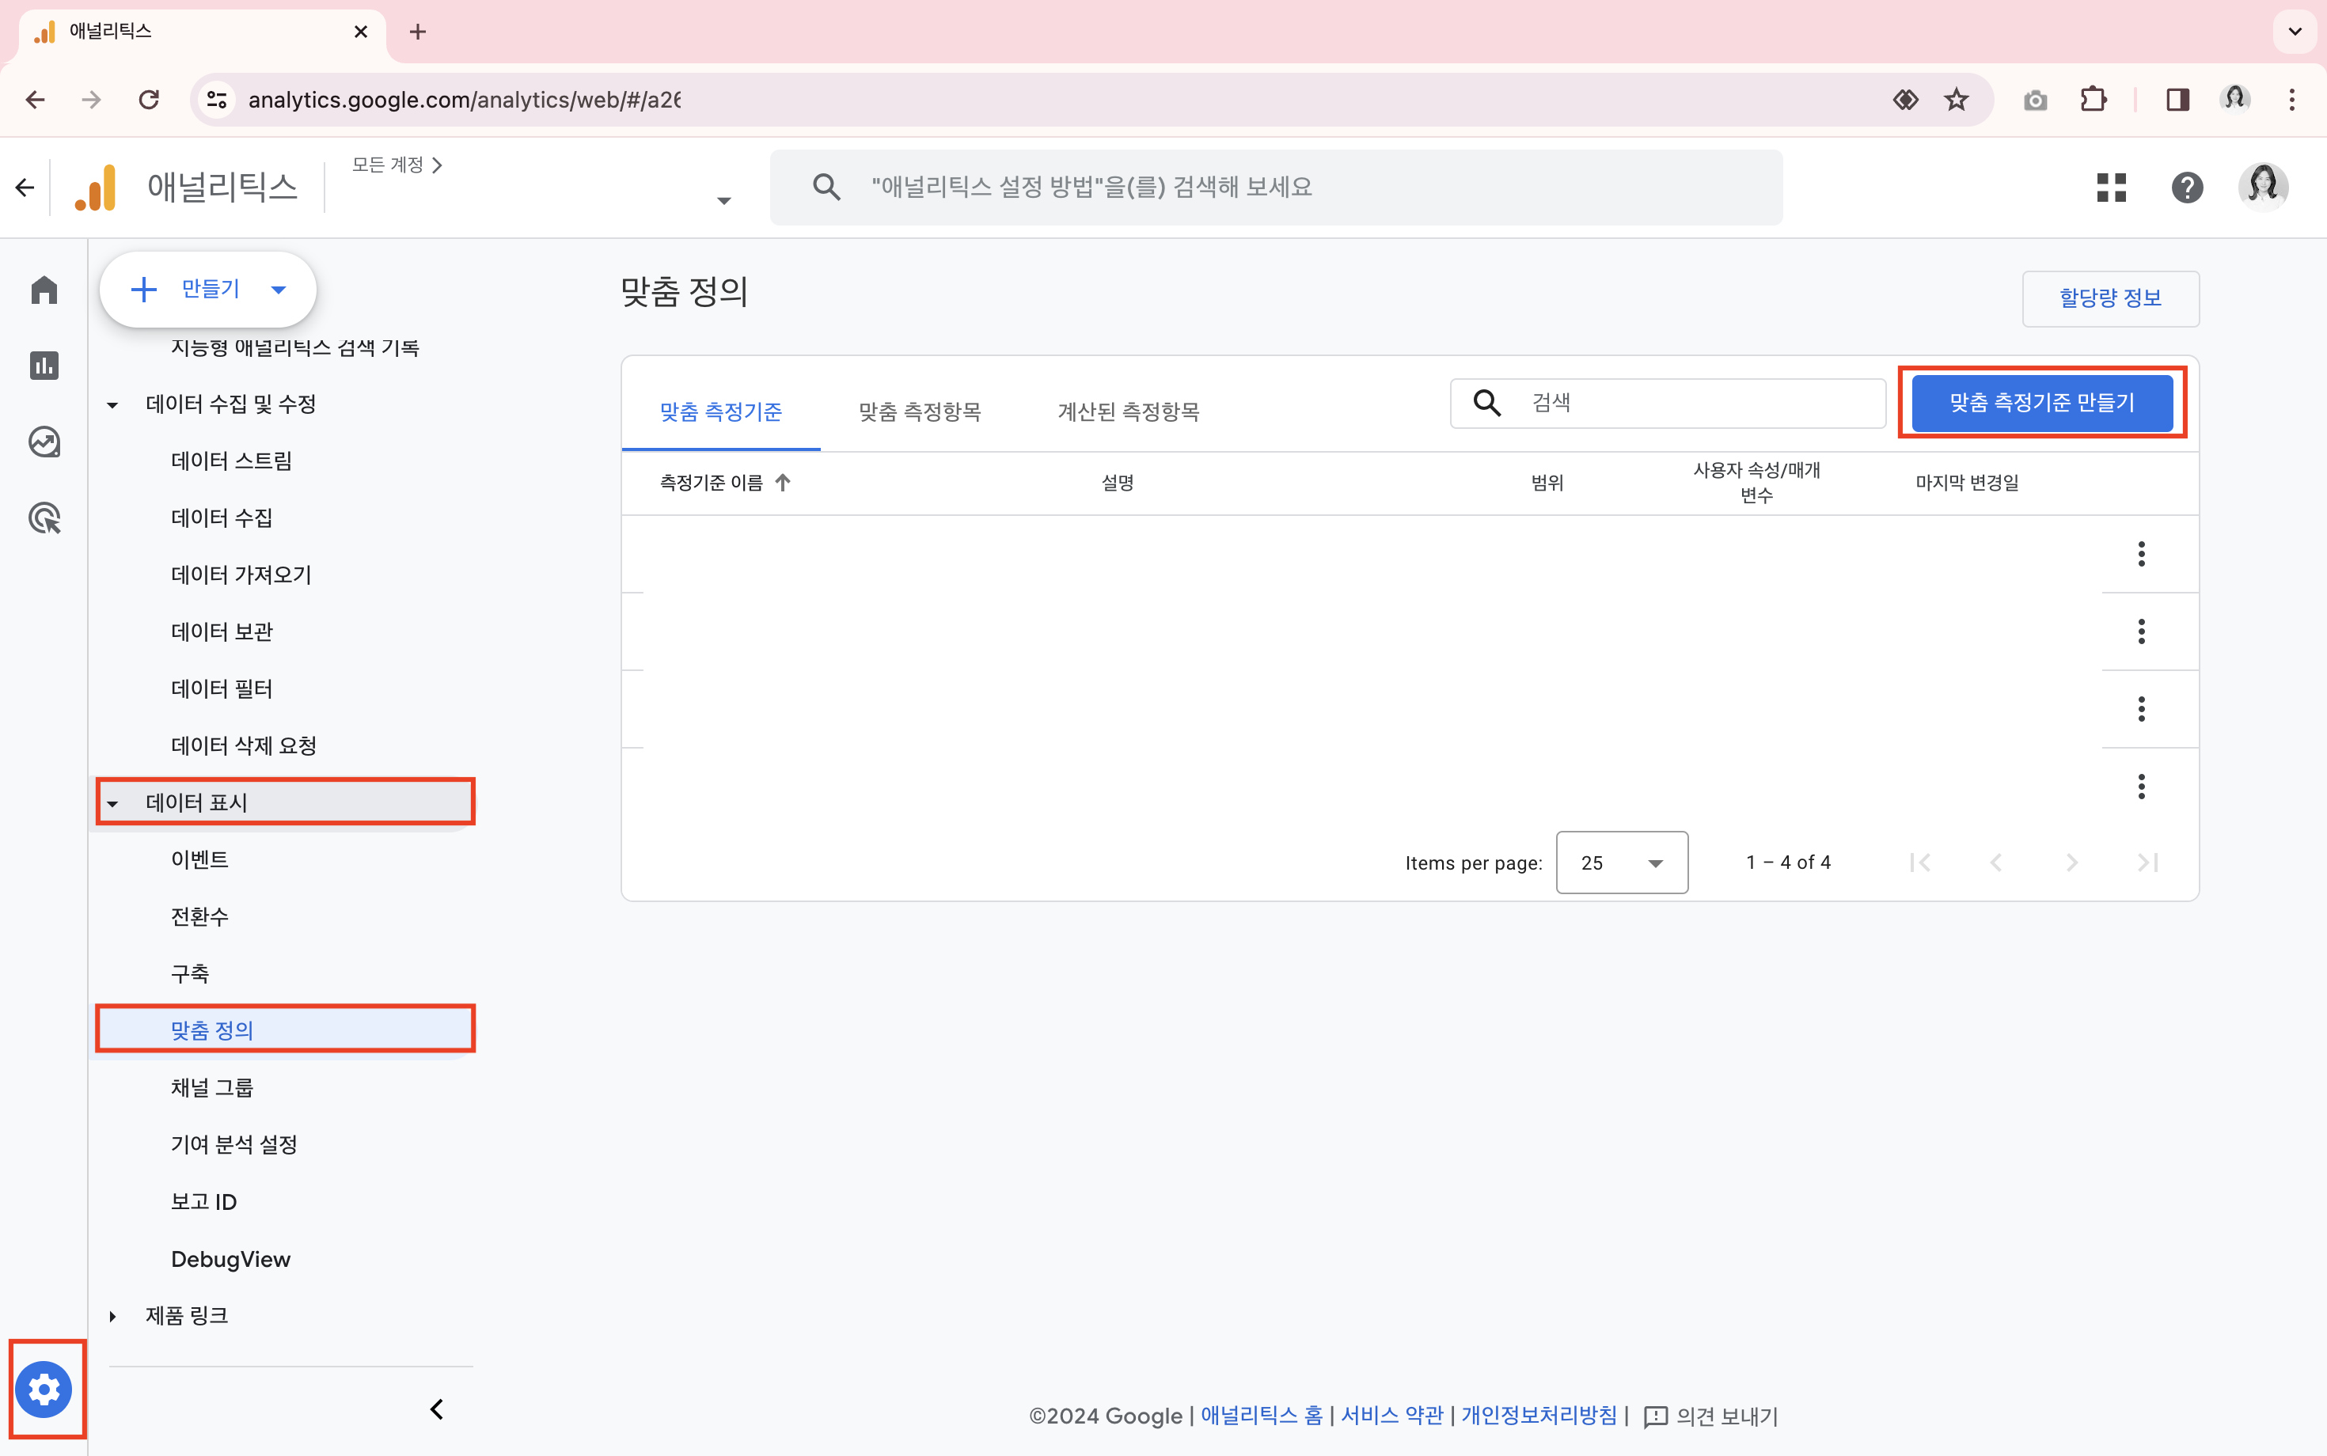The height and width of the screenshot is (1456, 2327).
Task: Go to the Home icon in sidebar
Action: (x=44, y=290)
